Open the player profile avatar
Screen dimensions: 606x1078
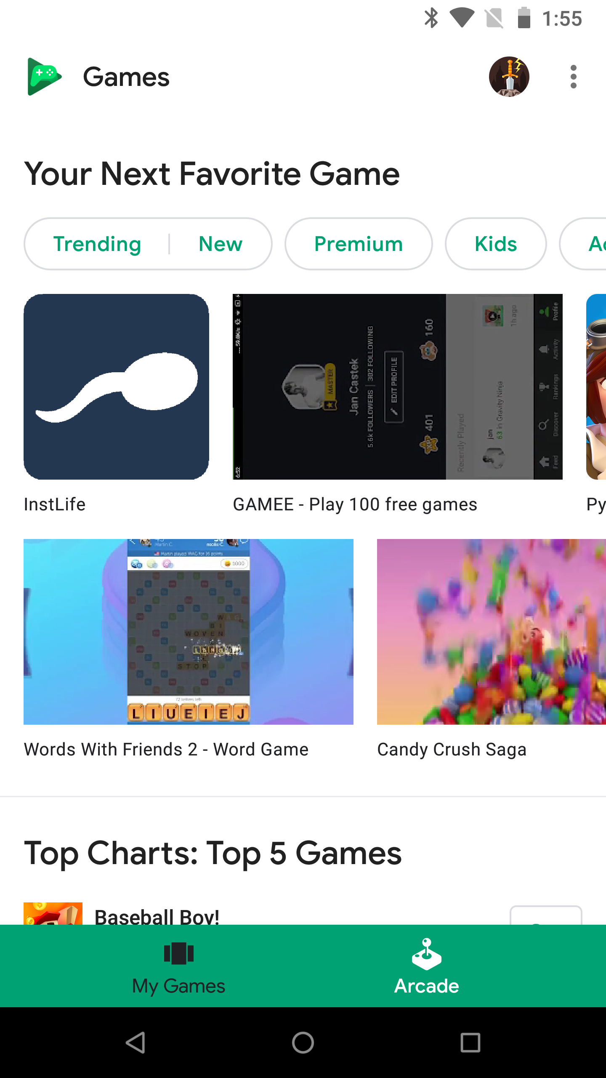[509, 77]
